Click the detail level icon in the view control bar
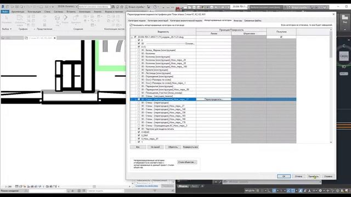Viewport: 351px width, 197px height. (17, 186)
